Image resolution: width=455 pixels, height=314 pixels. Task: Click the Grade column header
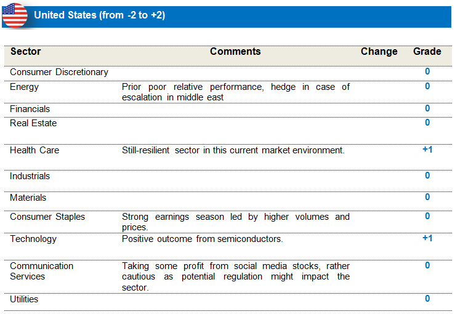click(427, 52)
